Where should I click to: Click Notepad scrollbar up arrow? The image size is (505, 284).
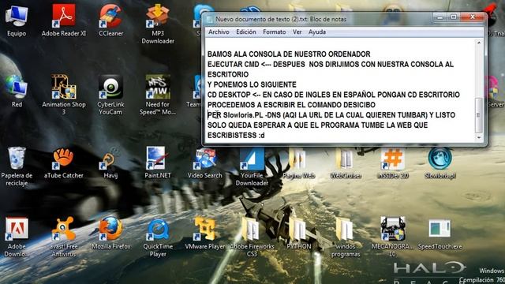pos(479,43)
